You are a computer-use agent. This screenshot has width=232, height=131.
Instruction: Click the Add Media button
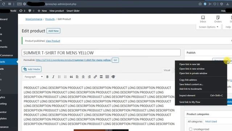click(32, 69)
